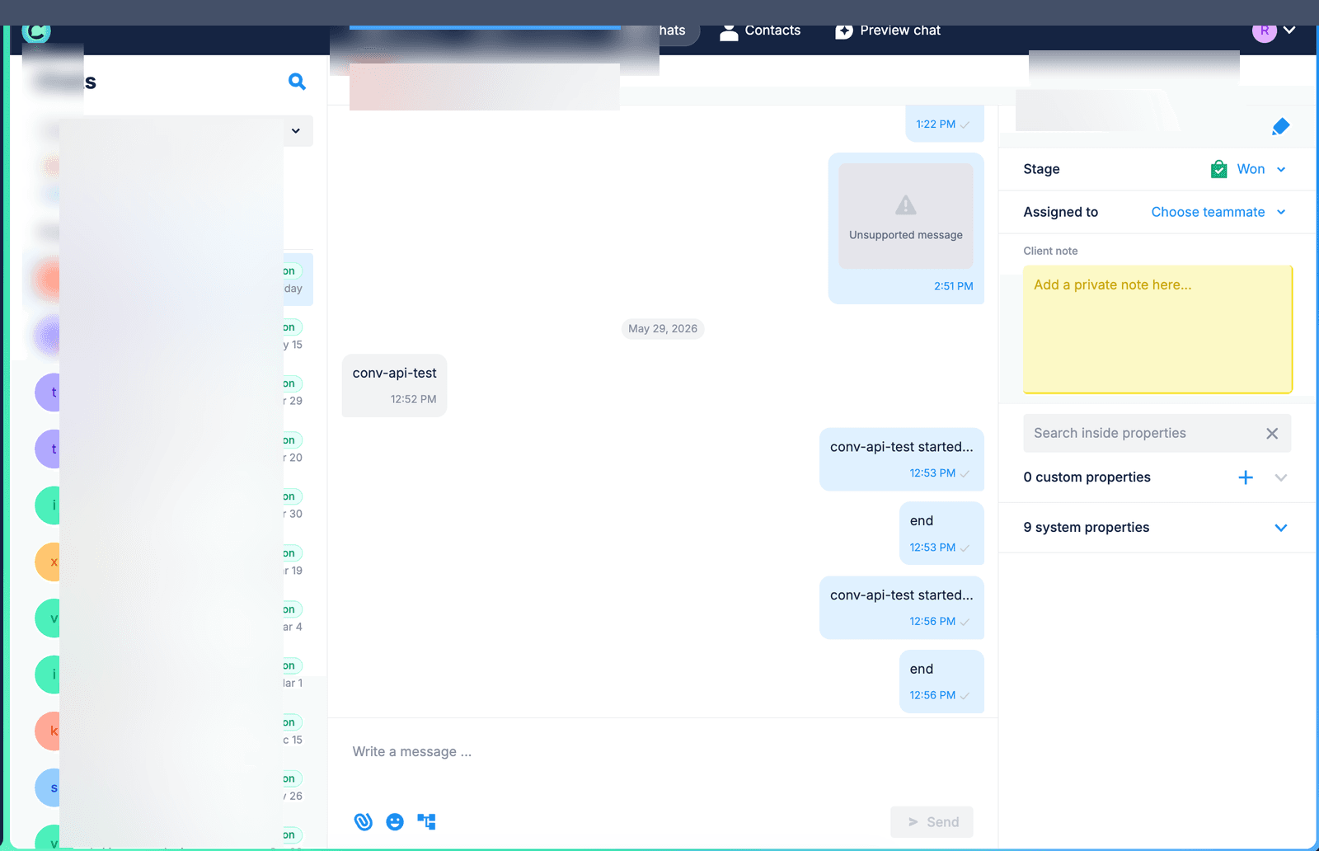Clear the properties search with X
1319x851 pixels.
tap(1272, 434)
